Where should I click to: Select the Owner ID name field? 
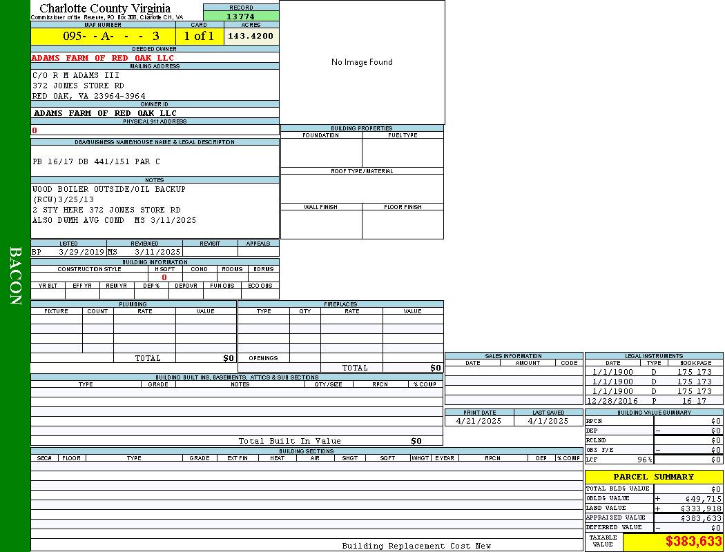[105, 113]
